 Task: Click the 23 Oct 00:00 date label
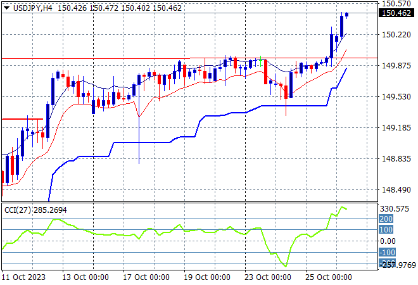tap(268, 277)
